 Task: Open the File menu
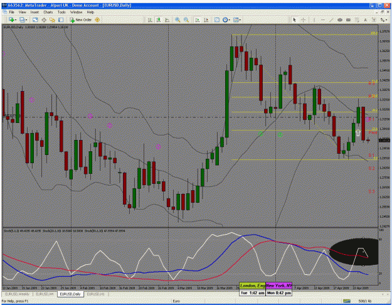click(x=12, y=12)
